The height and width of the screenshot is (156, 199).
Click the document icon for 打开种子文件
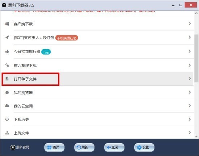point(7,79)
